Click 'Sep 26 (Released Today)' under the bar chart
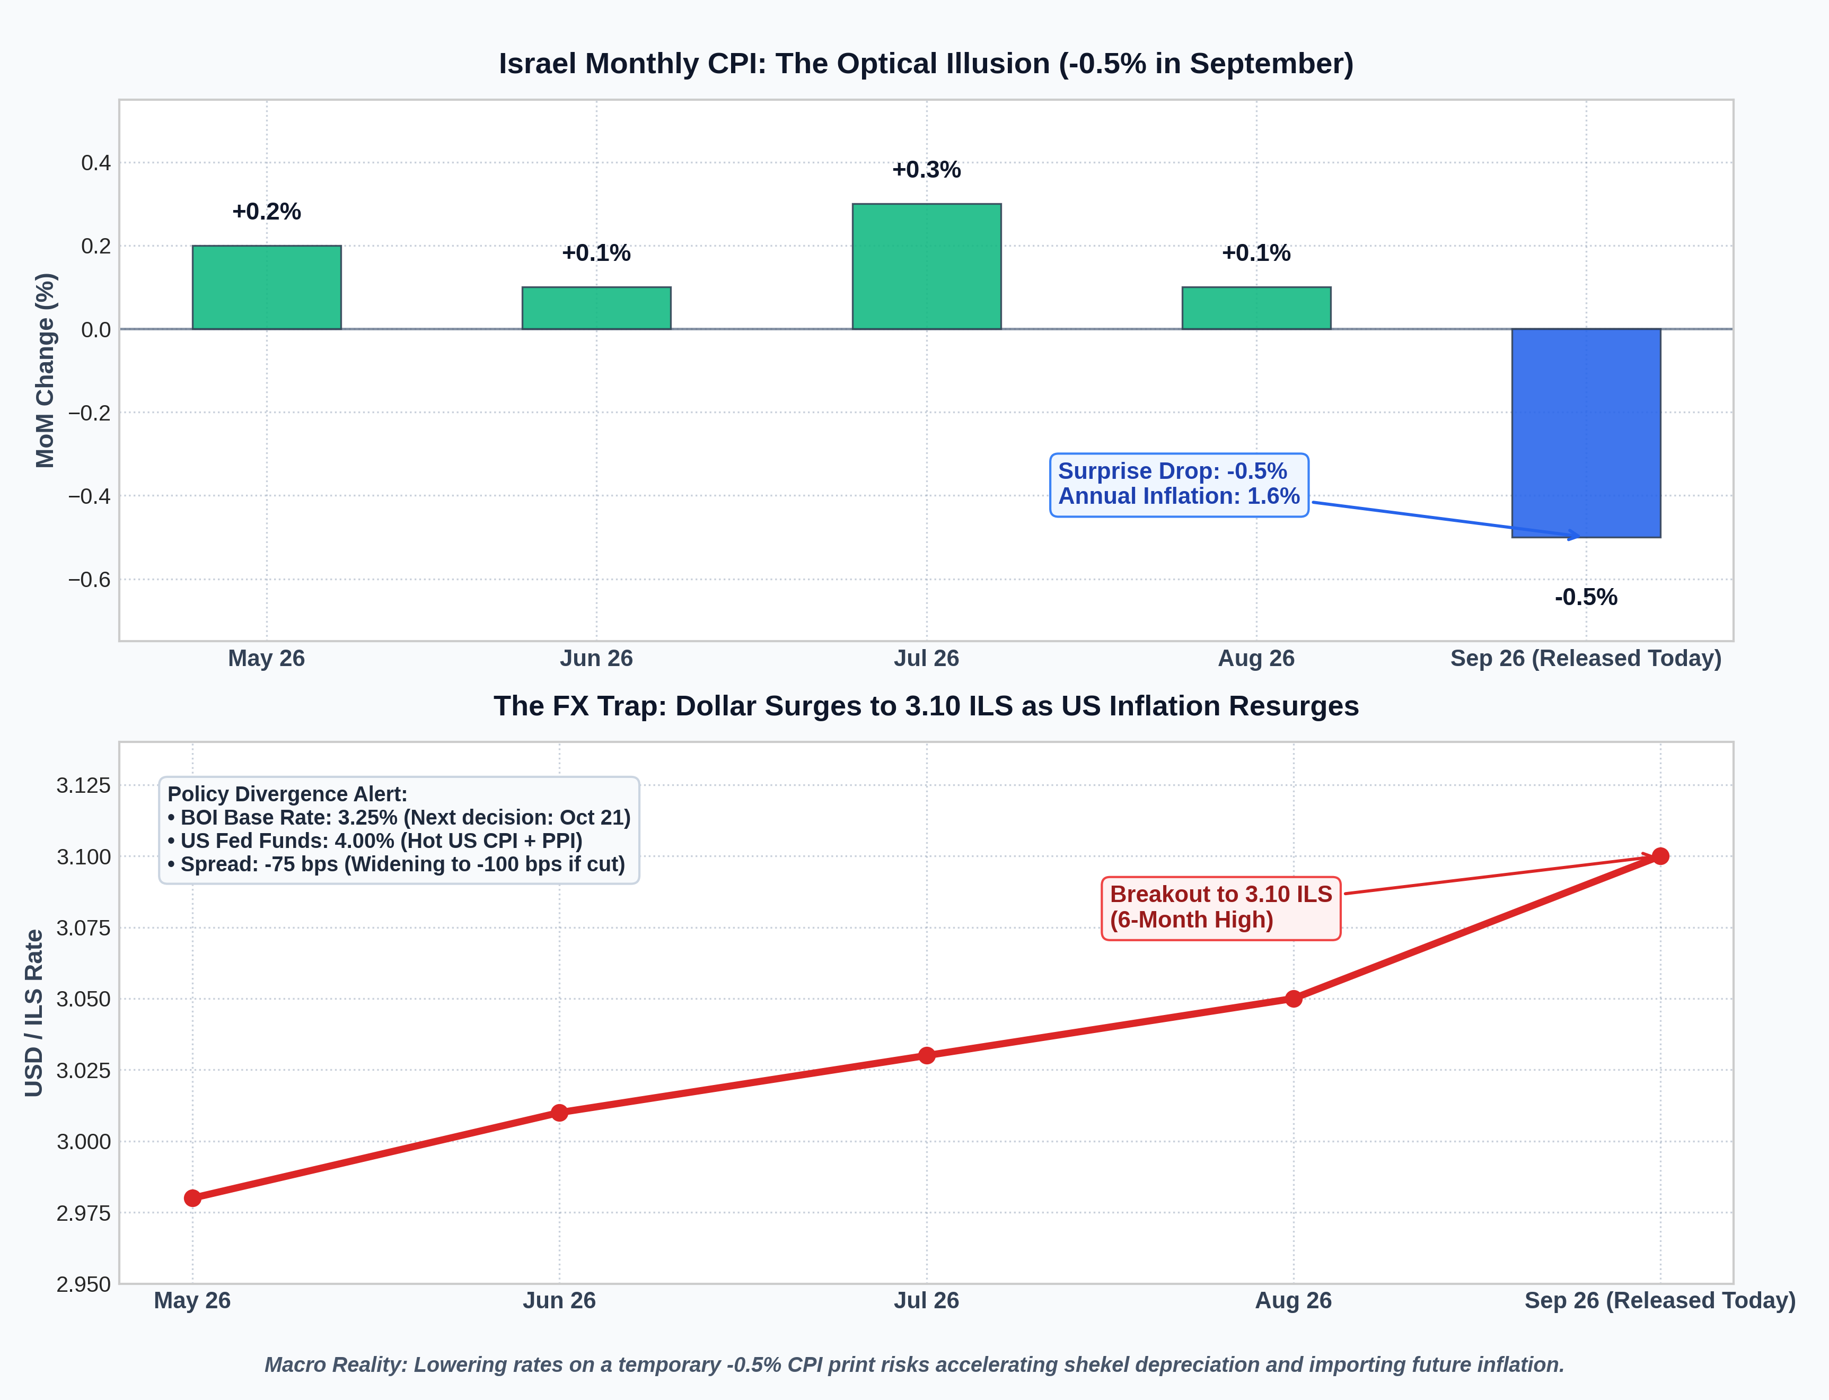 click(1586, 659)
